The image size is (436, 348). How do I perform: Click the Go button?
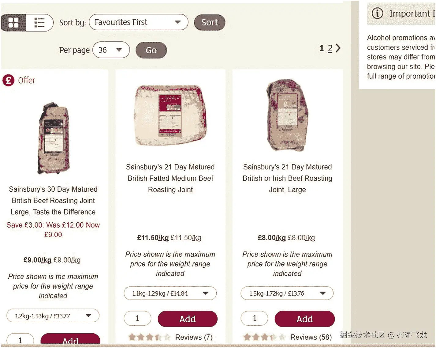point(151,50)
